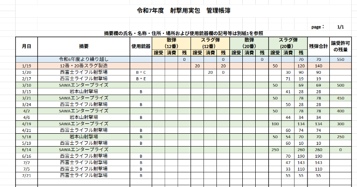Click the スラグ弾 (12番) group header

coord(210,43)
